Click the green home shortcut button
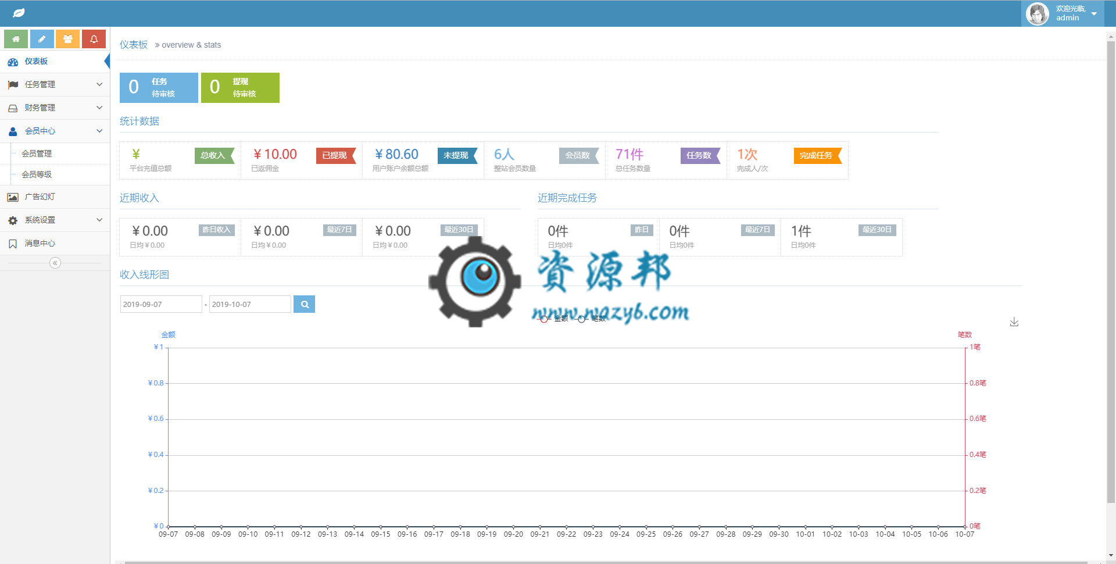 16,39
